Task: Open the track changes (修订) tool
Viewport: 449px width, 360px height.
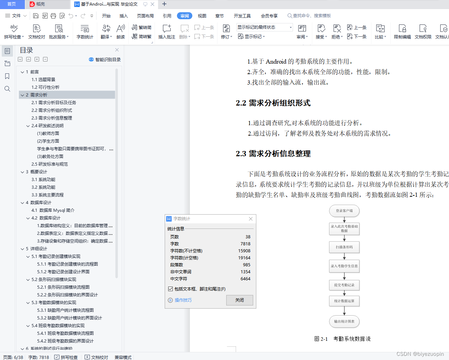Action: (x=227, y=31)
